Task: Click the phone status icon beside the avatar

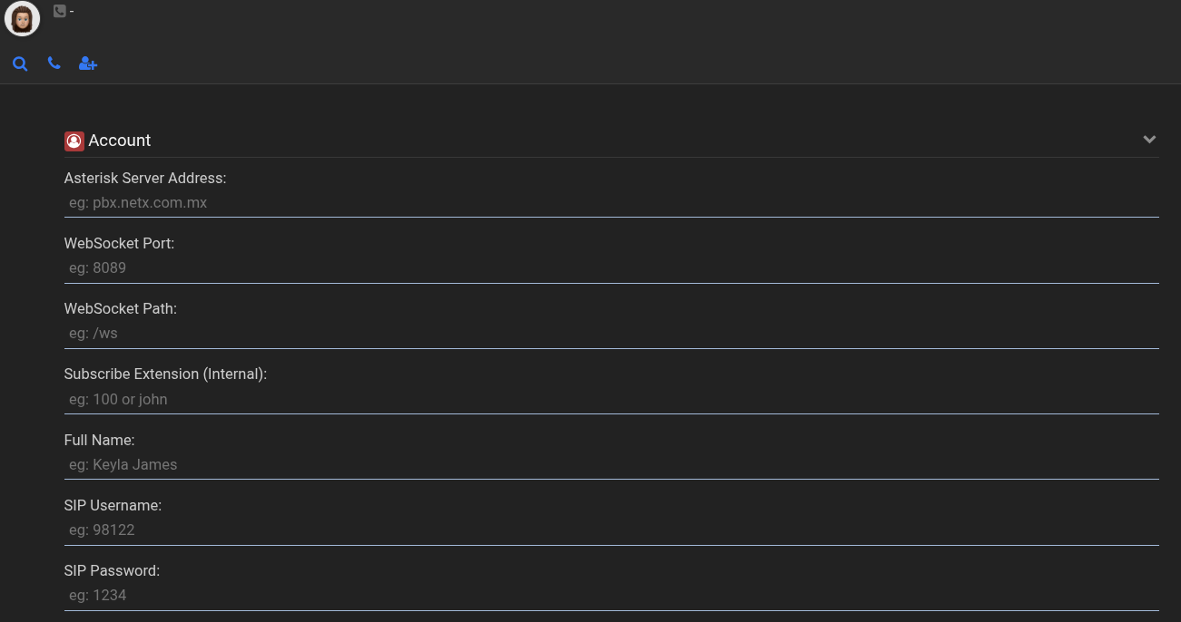Action: 60,11
